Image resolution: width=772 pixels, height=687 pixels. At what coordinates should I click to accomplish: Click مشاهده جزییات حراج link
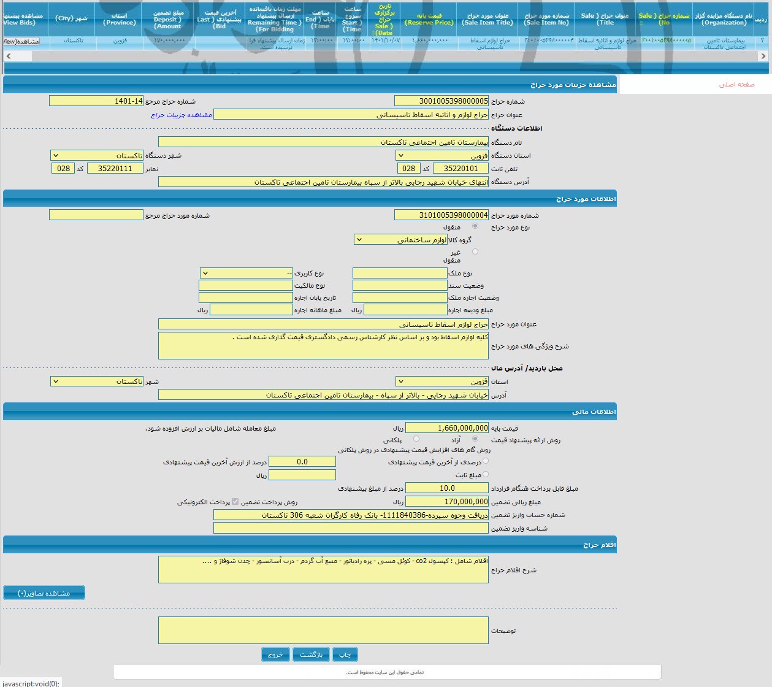click(x=182, y=115)
